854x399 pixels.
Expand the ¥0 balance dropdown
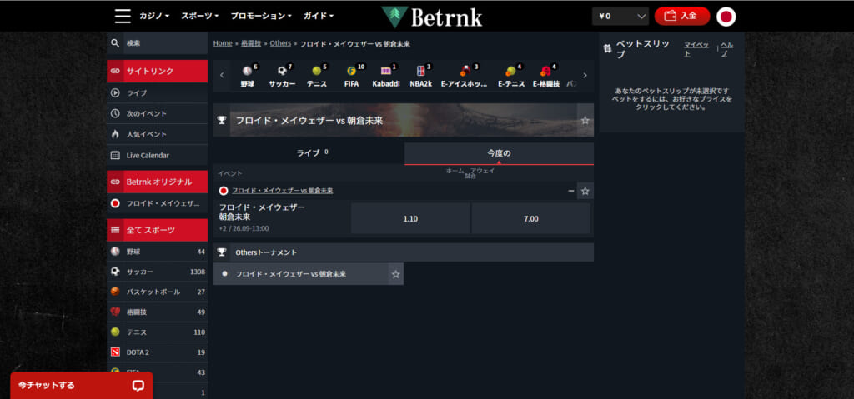click(620, 17)
